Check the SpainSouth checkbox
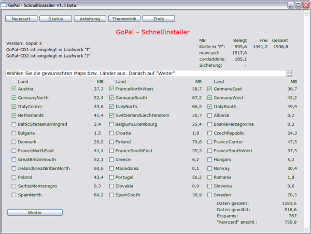Image resolution: width=311 pixels, height=234 pixels. (x=111, y=195)
